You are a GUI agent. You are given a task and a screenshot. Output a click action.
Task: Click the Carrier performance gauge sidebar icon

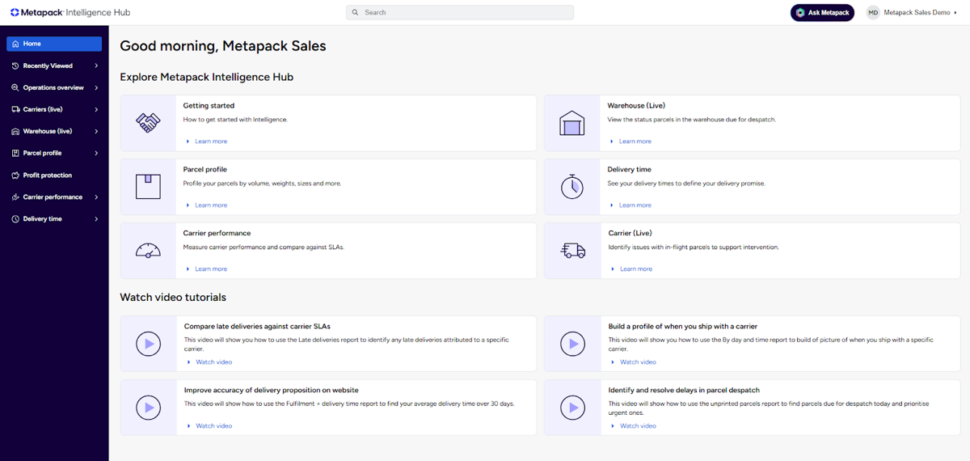[x=15, y=197]
